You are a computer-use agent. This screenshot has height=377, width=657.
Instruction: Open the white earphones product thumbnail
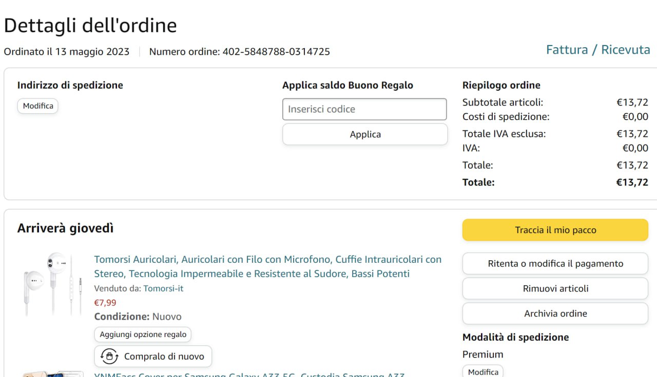[x=52, y=283]
